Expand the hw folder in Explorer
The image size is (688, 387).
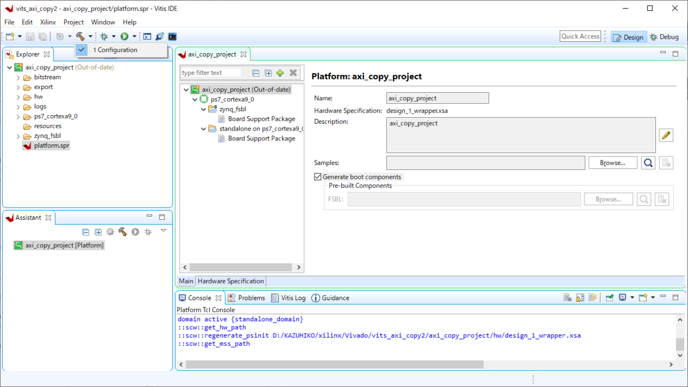(18, 97)
